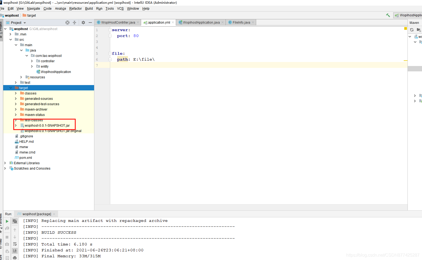
Task: Fold the server block in editor gutter
Action: point(110,30)
